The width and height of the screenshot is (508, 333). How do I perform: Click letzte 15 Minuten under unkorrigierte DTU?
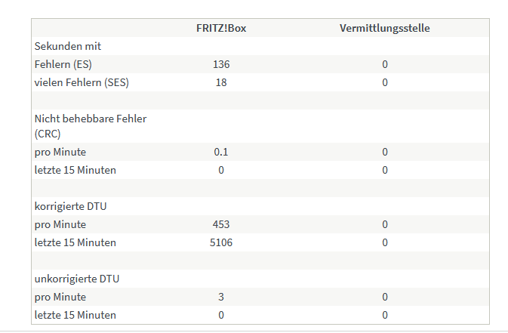point(75,316)
